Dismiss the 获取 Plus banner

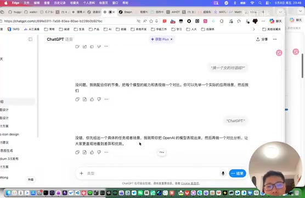(171, 39)
